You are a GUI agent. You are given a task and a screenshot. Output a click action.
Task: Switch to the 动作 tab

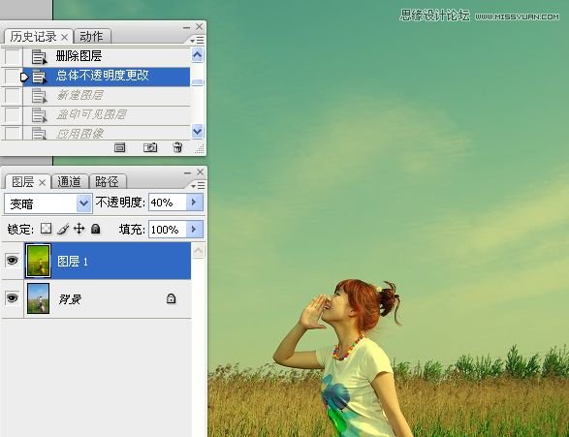(x=91, y=36)
